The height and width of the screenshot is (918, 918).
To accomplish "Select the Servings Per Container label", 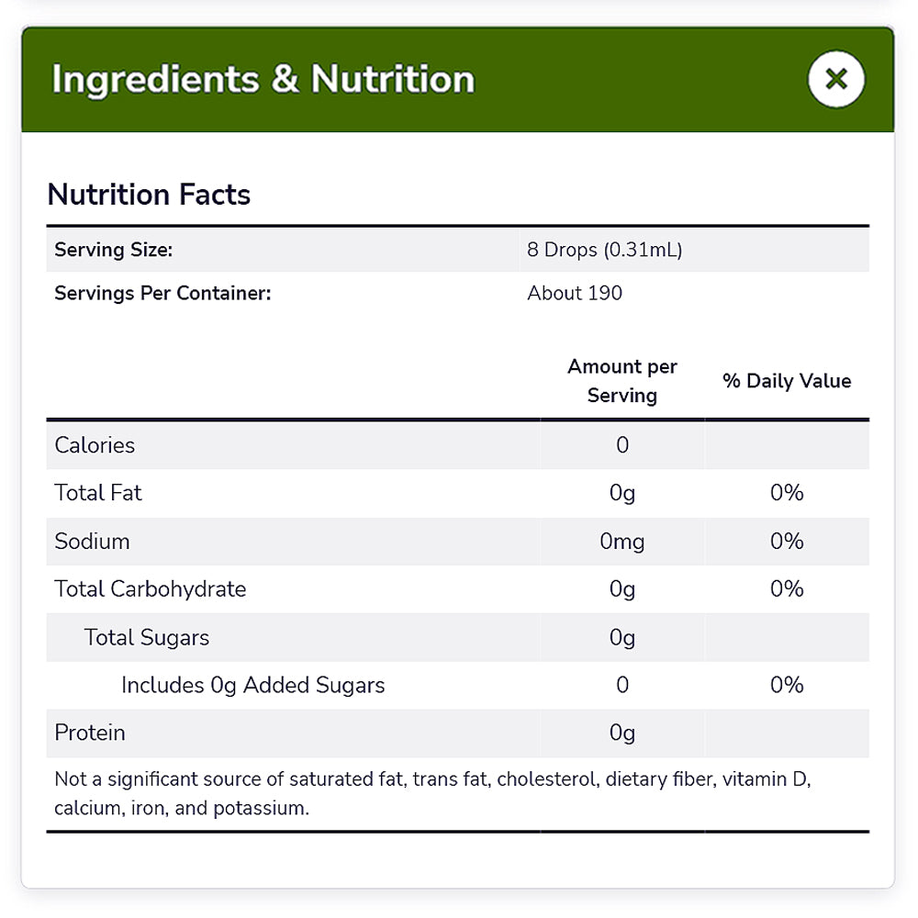I will click(162, 294).
